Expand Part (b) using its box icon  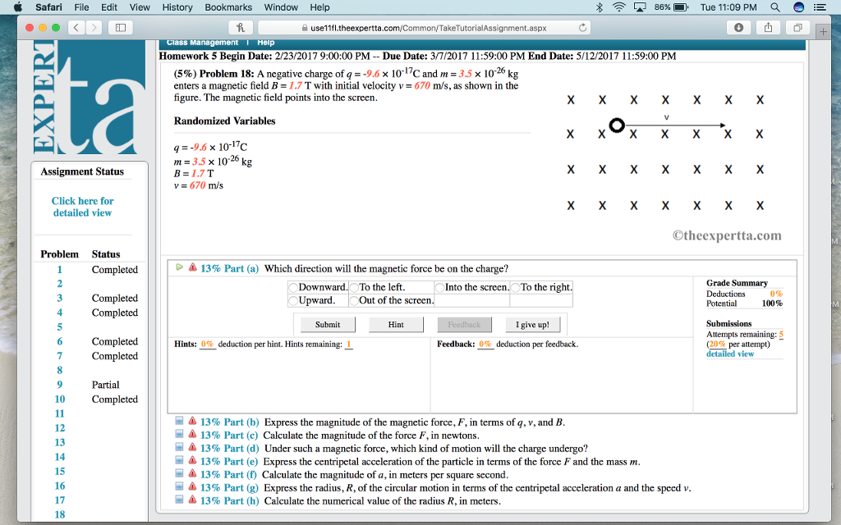pyautogui.click(x=179, y=421)
